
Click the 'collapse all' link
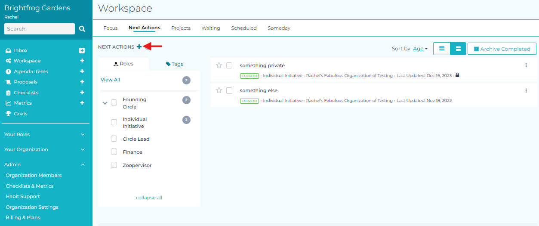[149, 198]
